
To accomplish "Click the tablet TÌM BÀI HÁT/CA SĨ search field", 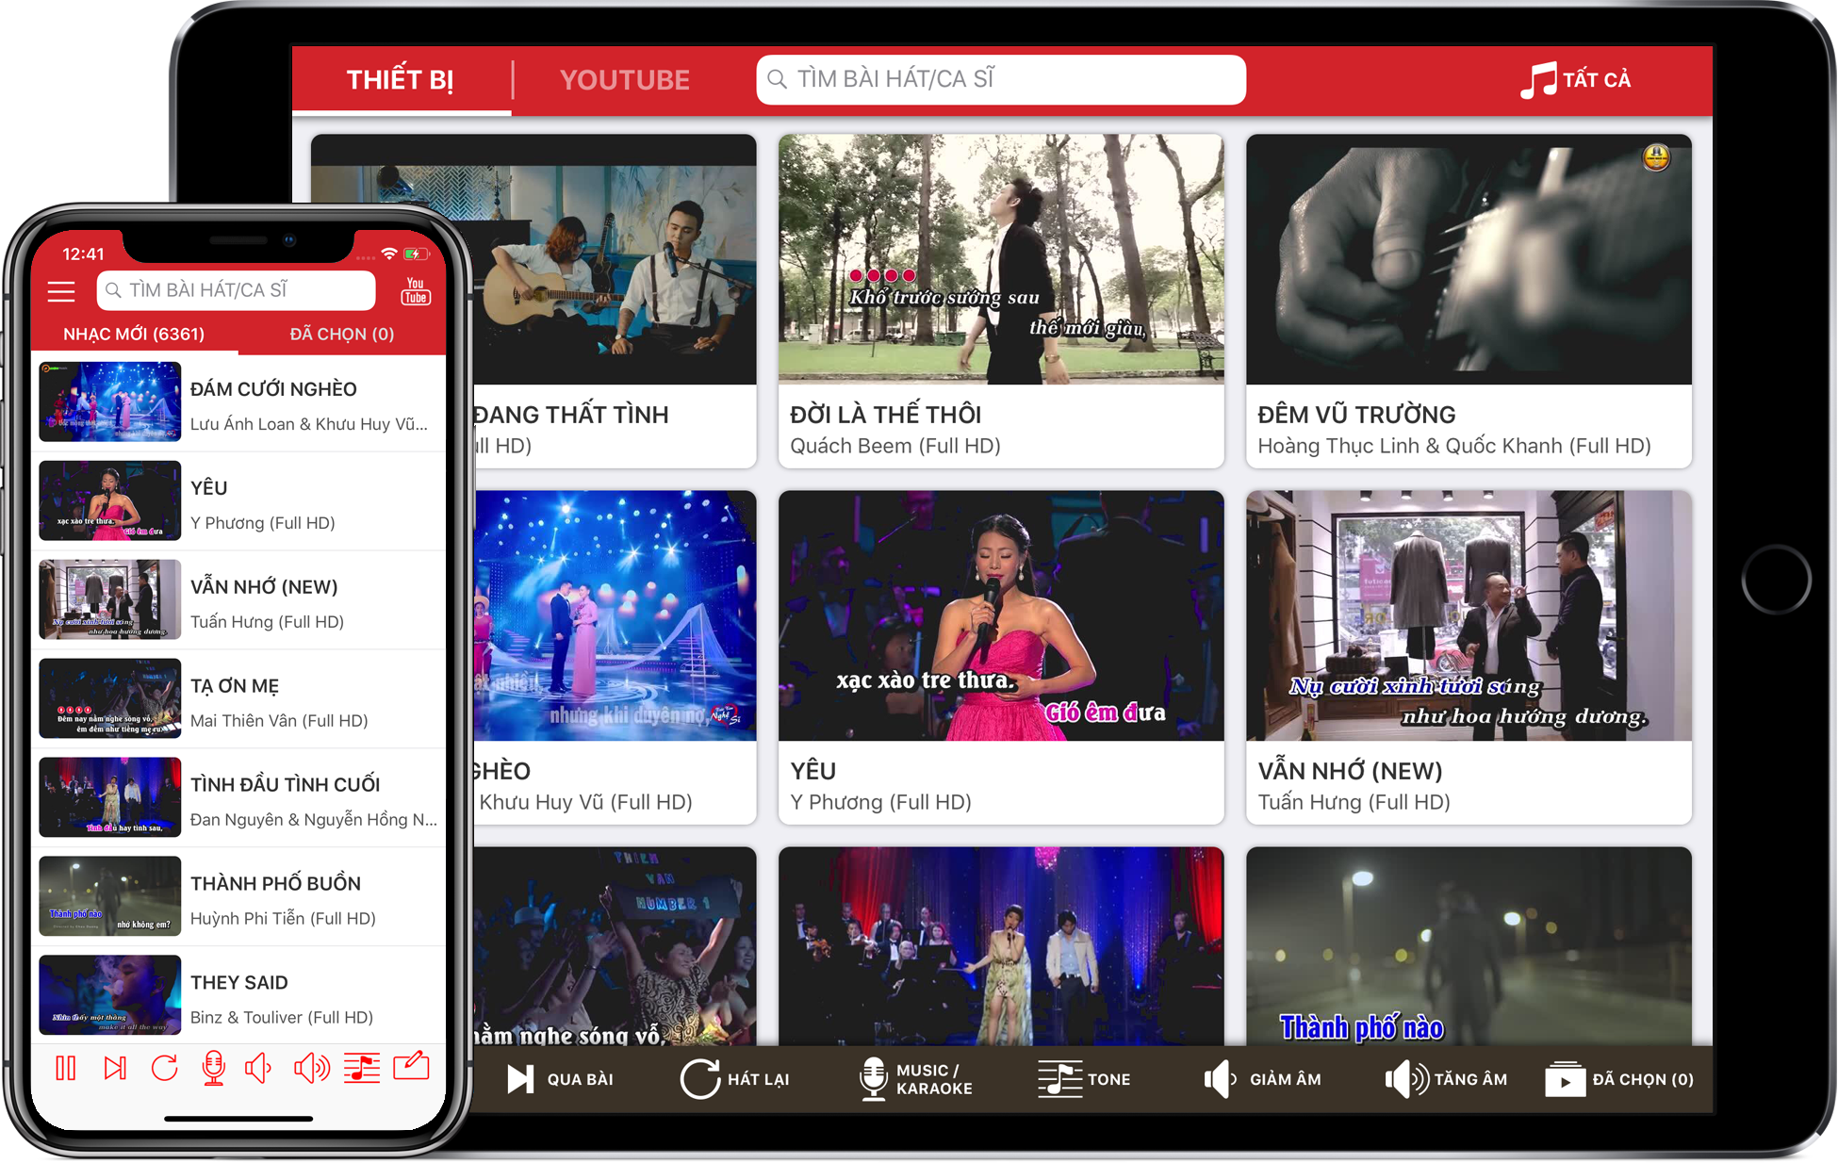I will point(1001,79).
